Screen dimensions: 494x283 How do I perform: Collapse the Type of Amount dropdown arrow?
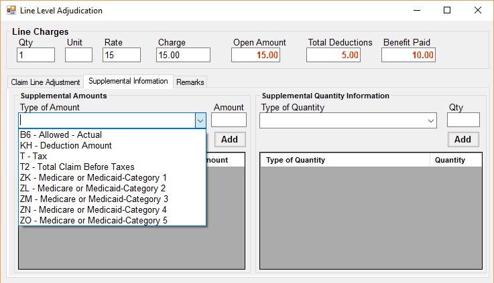tap(200, 120)
